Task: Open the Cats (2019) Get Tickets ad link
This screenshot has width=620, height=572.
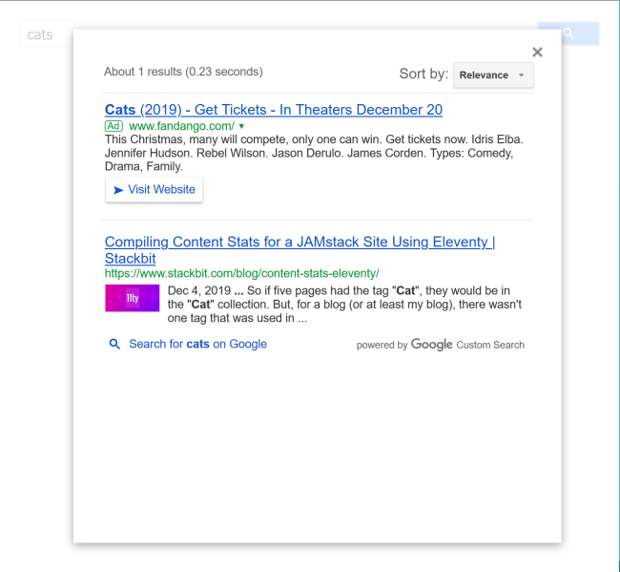Action: point(273,110)
